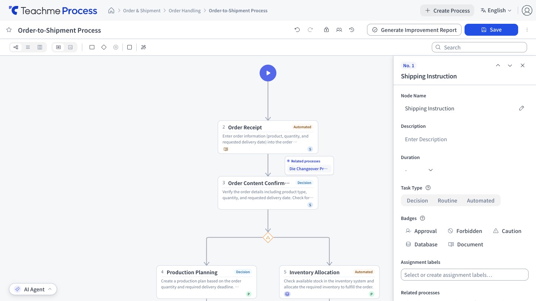Collapse node cards to compact mode

coord(70,47)
